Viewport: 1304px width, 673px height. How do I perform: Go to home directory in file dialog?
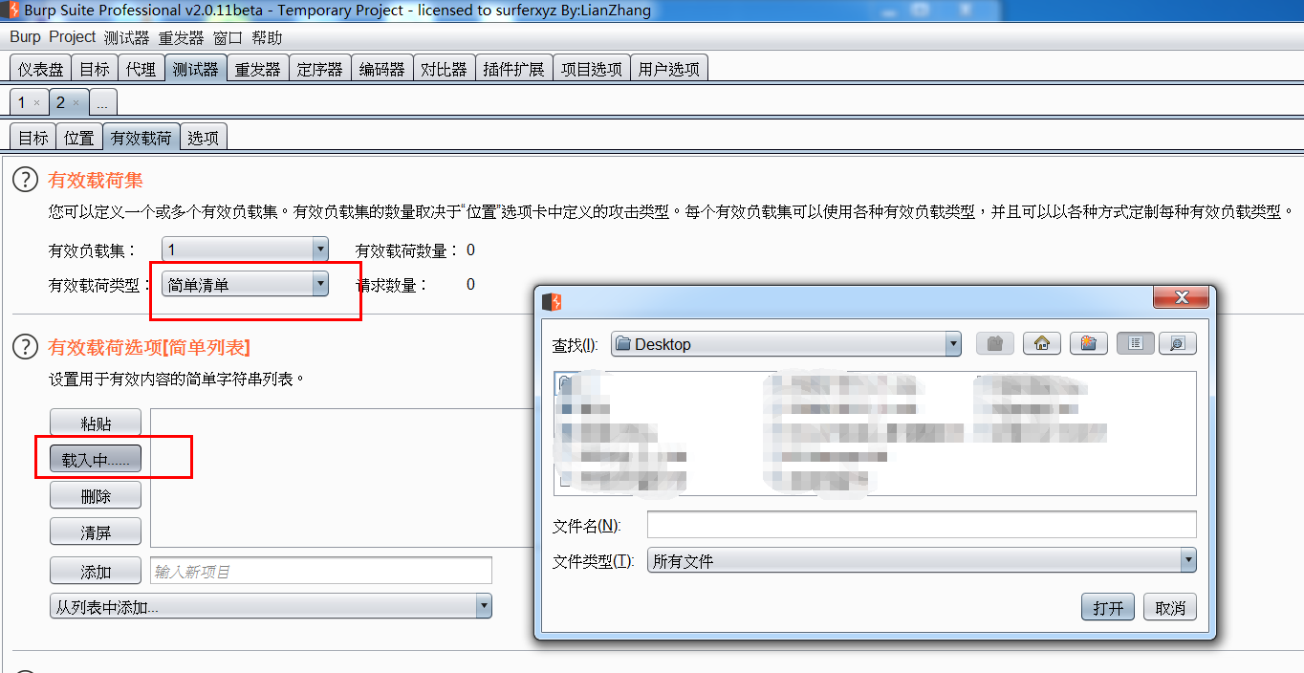[x=1042, y=344]
